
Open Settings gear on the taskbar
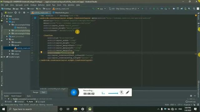(82, 109)
